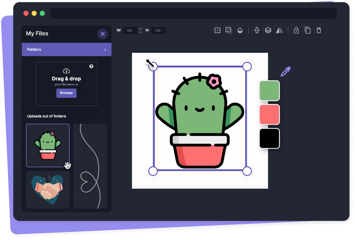
Task: Click the flip mirror icon
Action: pyautogui.click(x=279, y=30)
